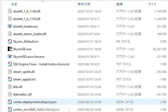Select the SkyrimSE.exe game icon
The width and height of the screenshot is (168, 112).
point(10,49)
